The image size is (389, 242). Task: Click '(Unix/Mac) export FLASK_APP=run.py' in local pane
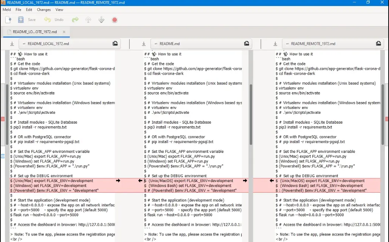tap(47, 156)
